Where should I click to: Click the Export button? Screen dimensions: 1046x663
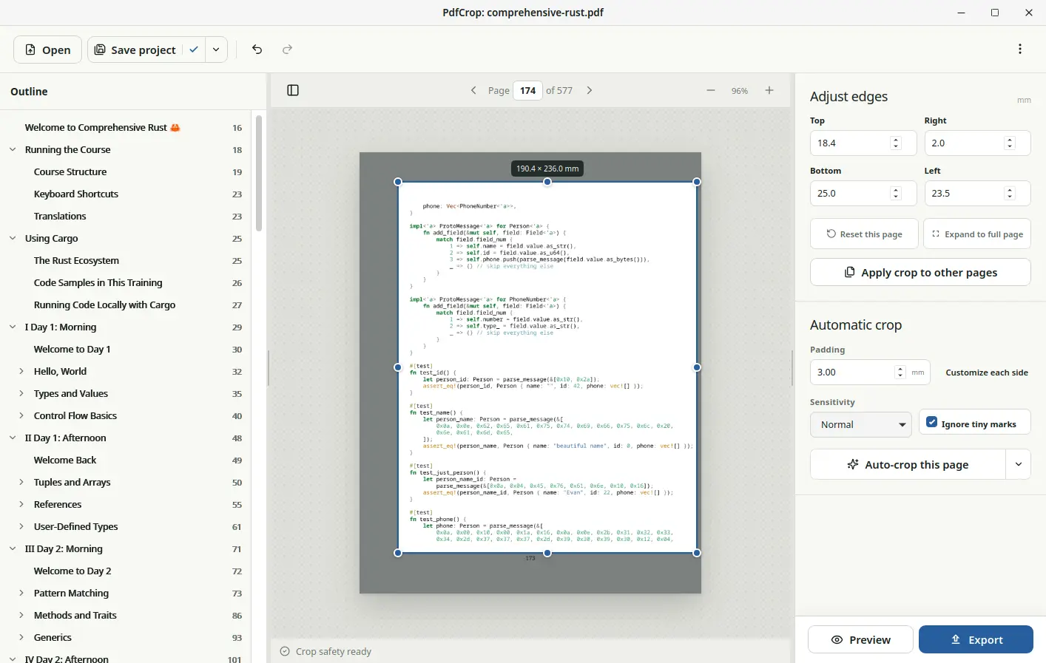pos(976,640)
